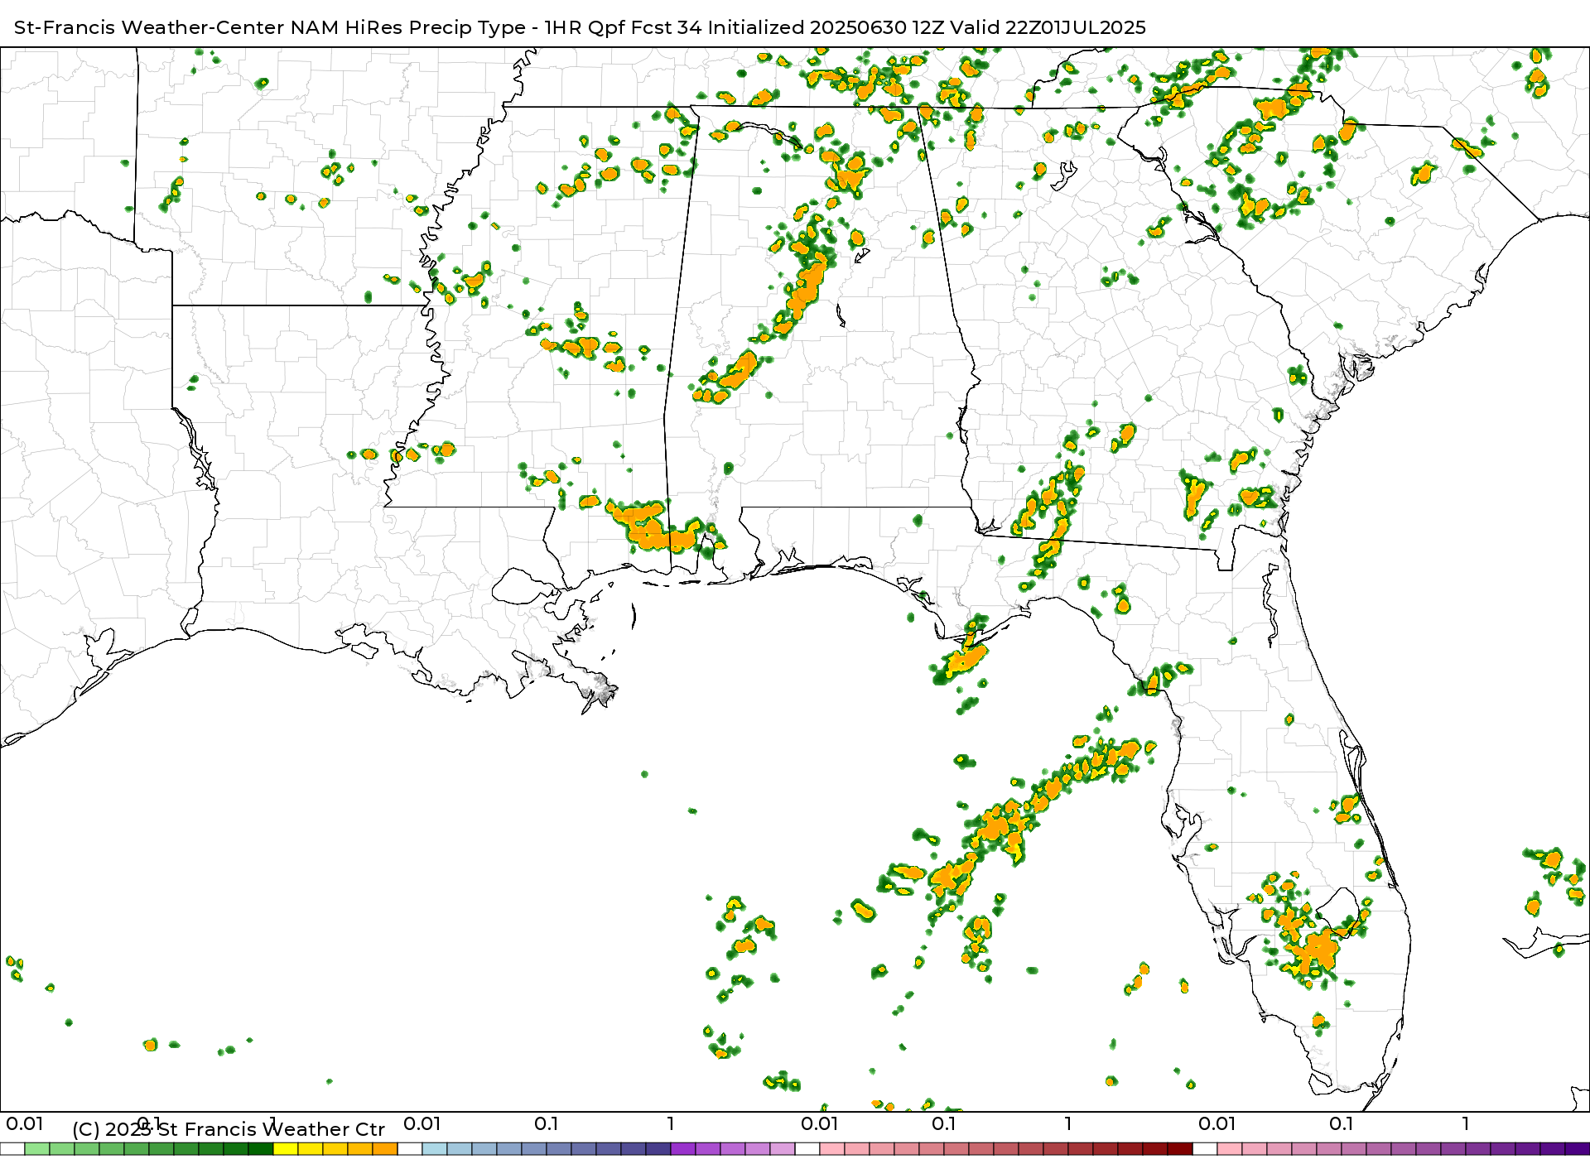1590x1159 pixels.
Task: Click the 1 label above the rightmost pink-purple scale
Action: 1466,1123
